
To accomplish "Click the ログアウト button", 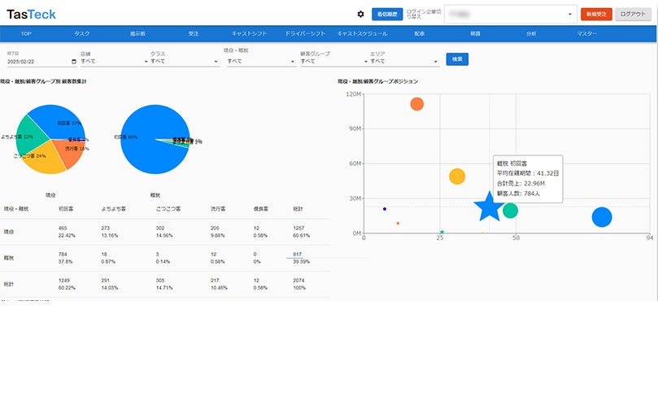I will click(x=633, y=15).
